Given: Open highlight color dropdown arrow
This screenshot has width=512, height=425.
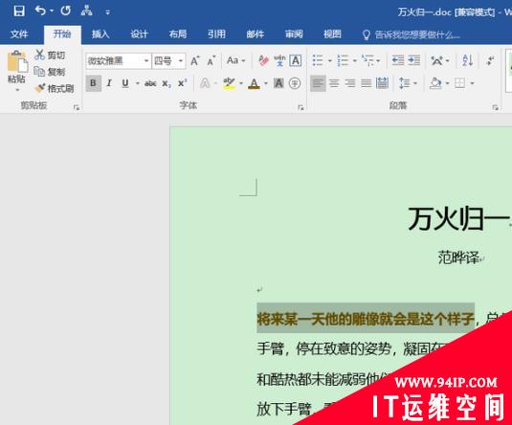Looking at the screenshot, I should [241, 83].
